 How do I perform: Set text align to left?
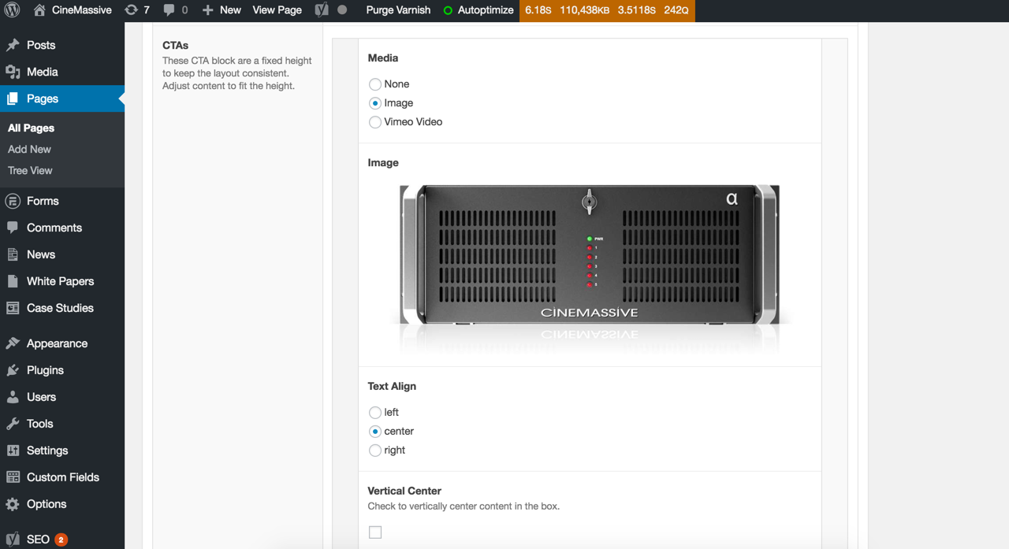click(x=375, y=413)
